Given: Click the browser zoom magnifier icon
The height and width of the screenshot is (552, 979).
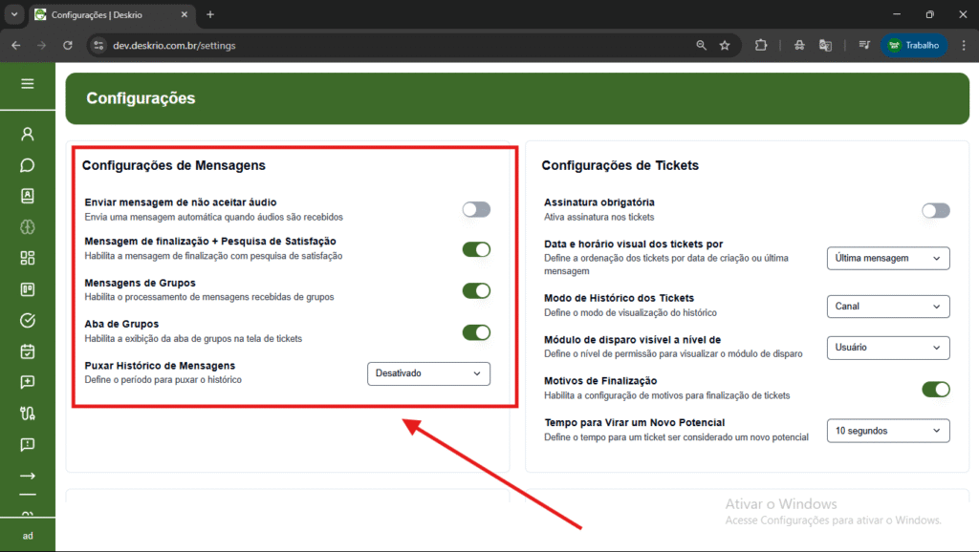Looking at the screenshot, I should pyautogui.click(x=701, y=45).
